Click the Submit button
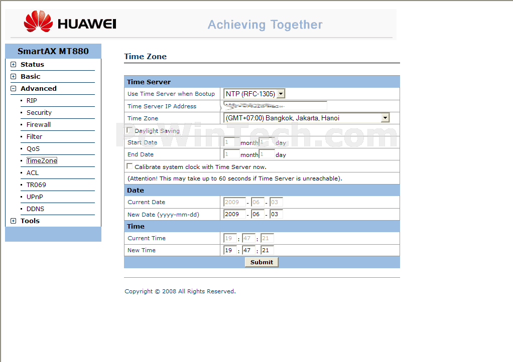This screenshot has height=362, width=513. tap(262, 262)
